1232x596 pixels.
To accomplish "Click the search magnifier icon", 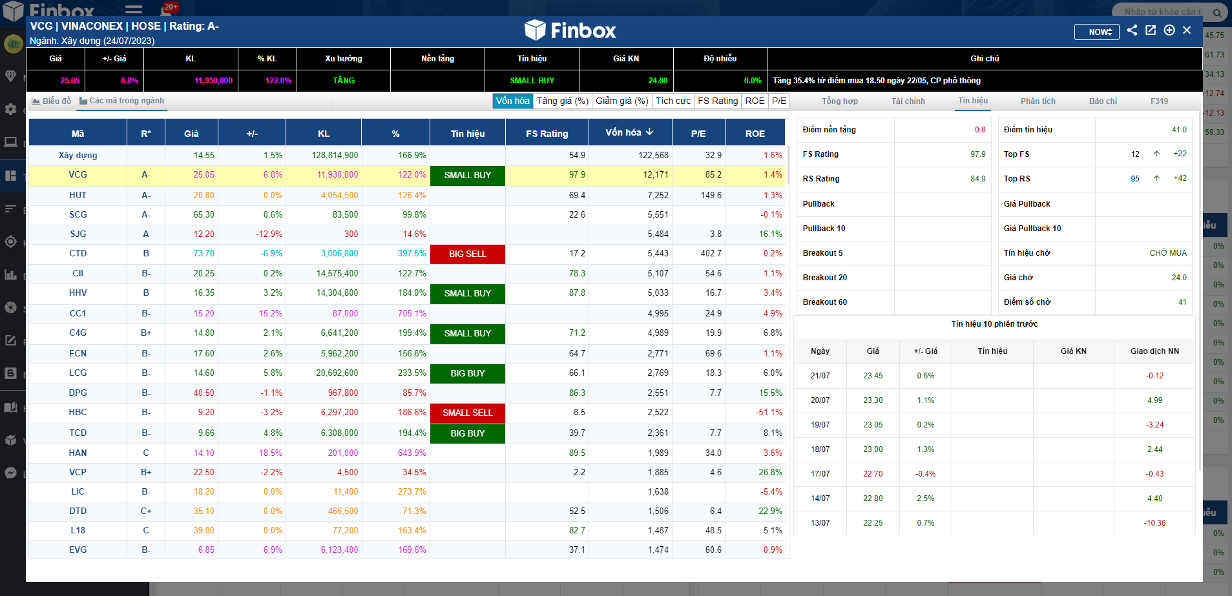I will 1217,12.
